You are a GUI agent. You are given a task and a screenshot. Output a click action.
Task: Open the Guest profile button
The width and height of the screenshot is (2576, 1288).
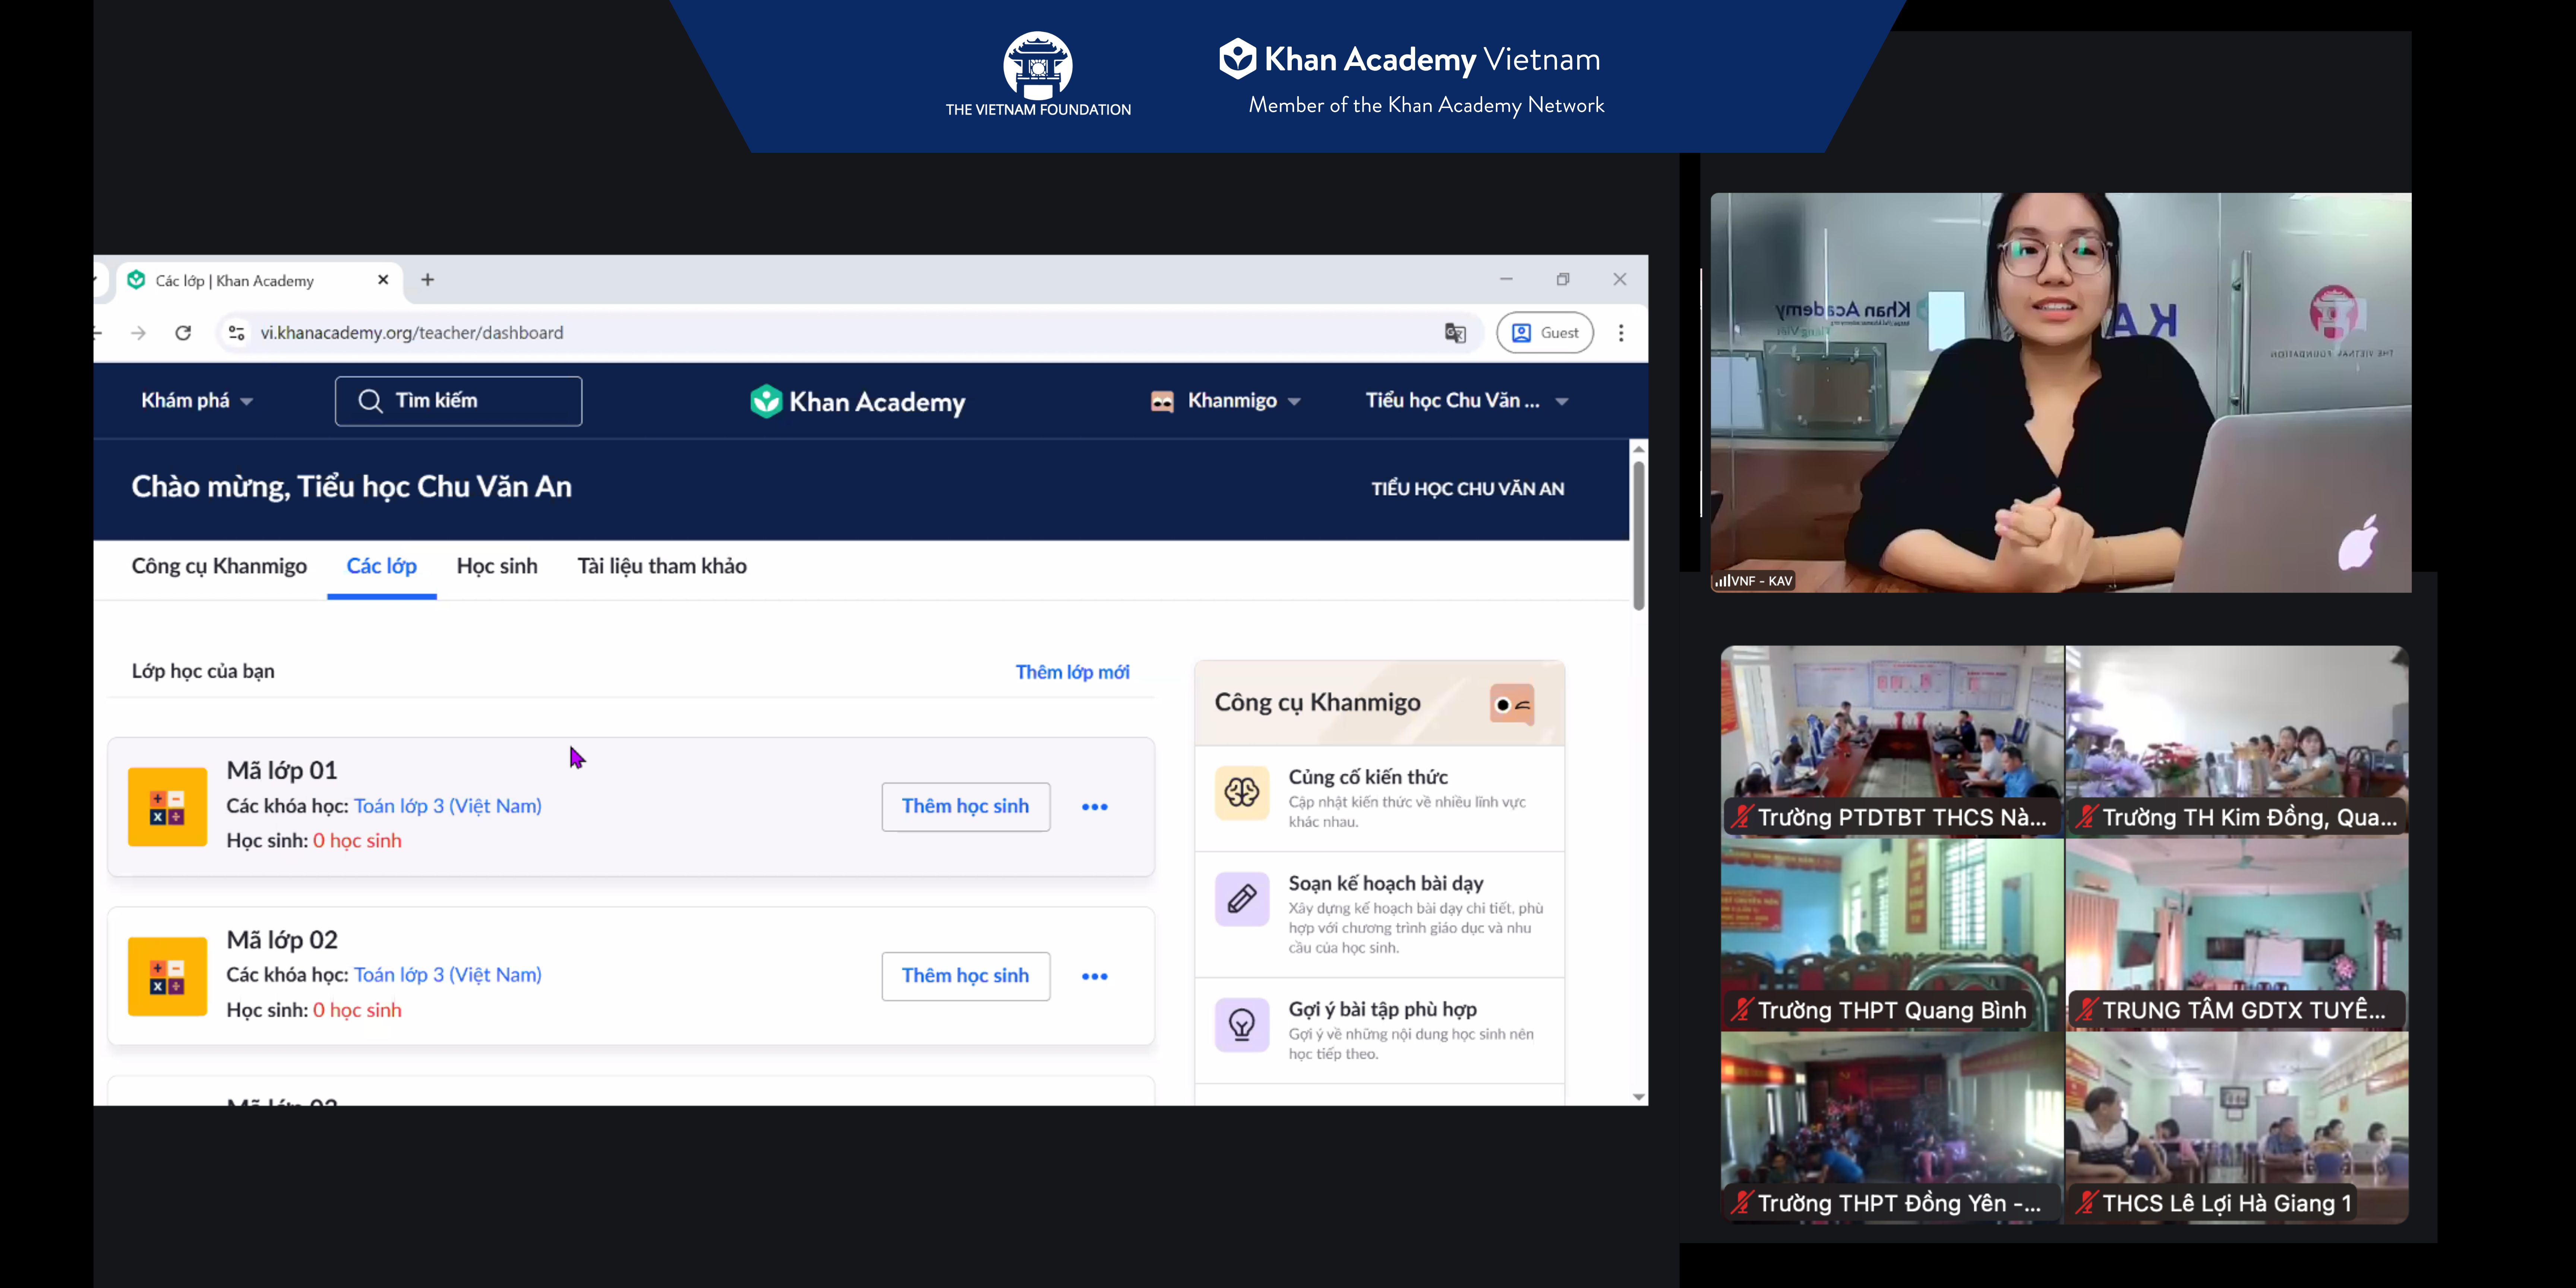1545,333
